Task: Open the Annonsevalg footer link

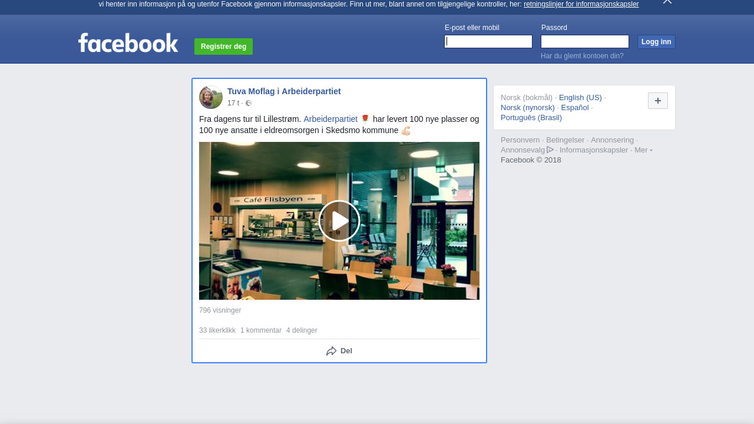Action: point(523,150)
